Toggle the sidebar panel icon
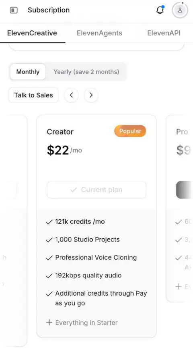 14,10
